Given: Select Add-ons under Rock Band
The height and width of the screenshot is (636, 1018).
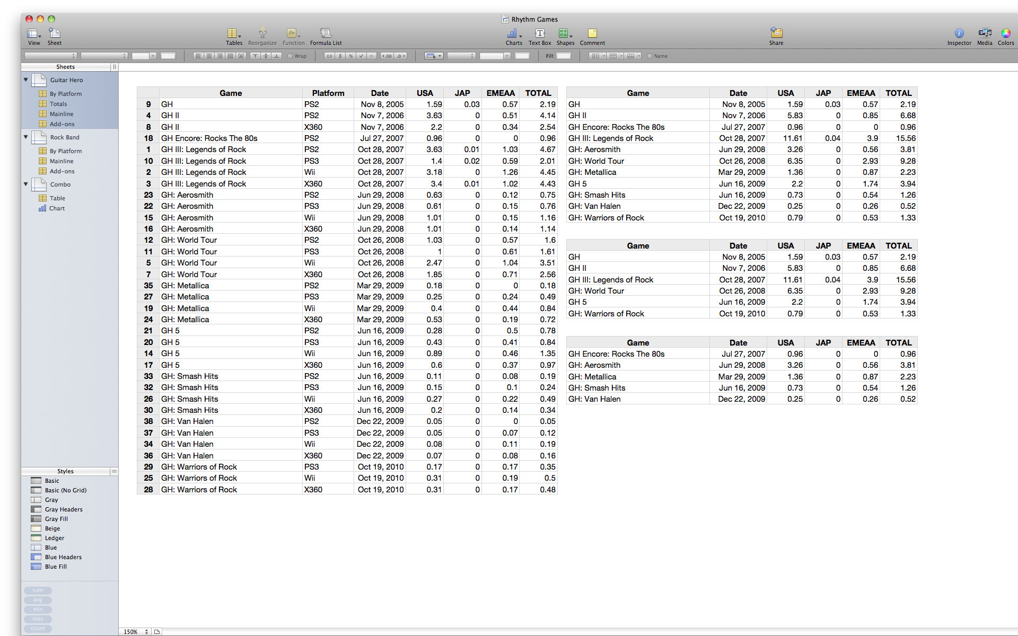Looking at the screenshot, I should 62,171.
